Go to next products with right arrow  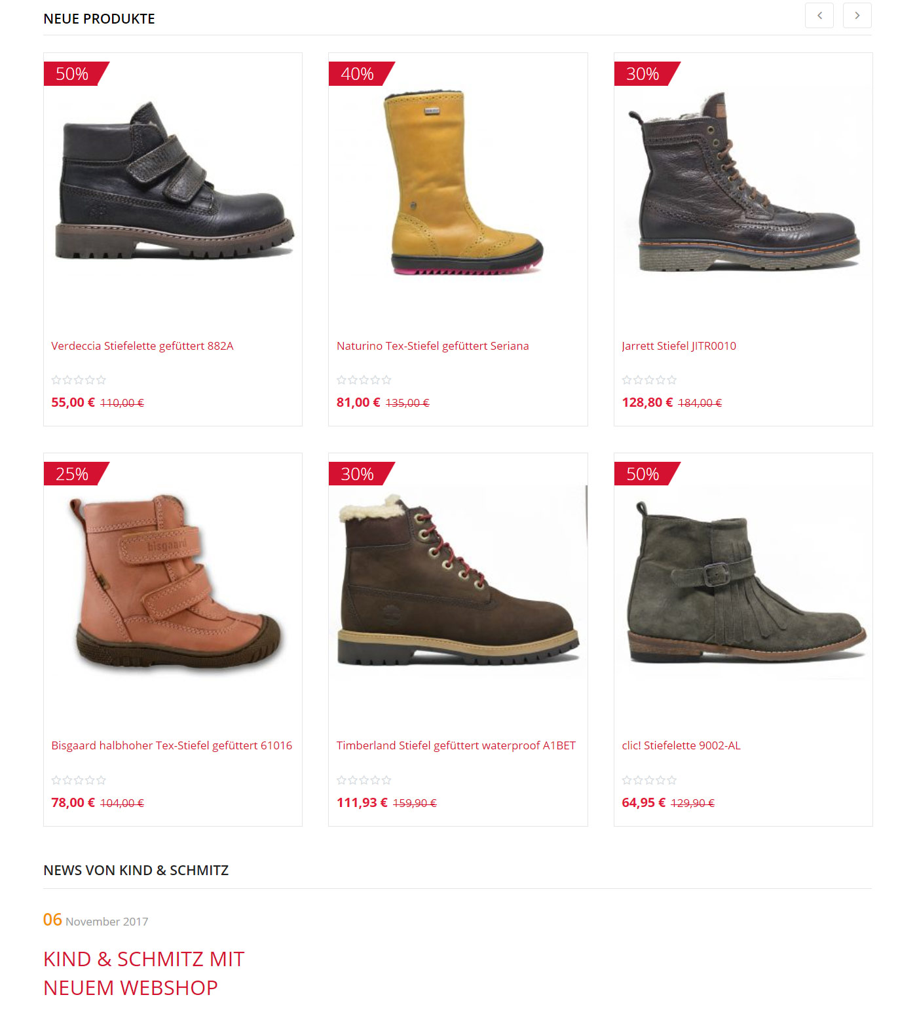(x=857, y=16)
